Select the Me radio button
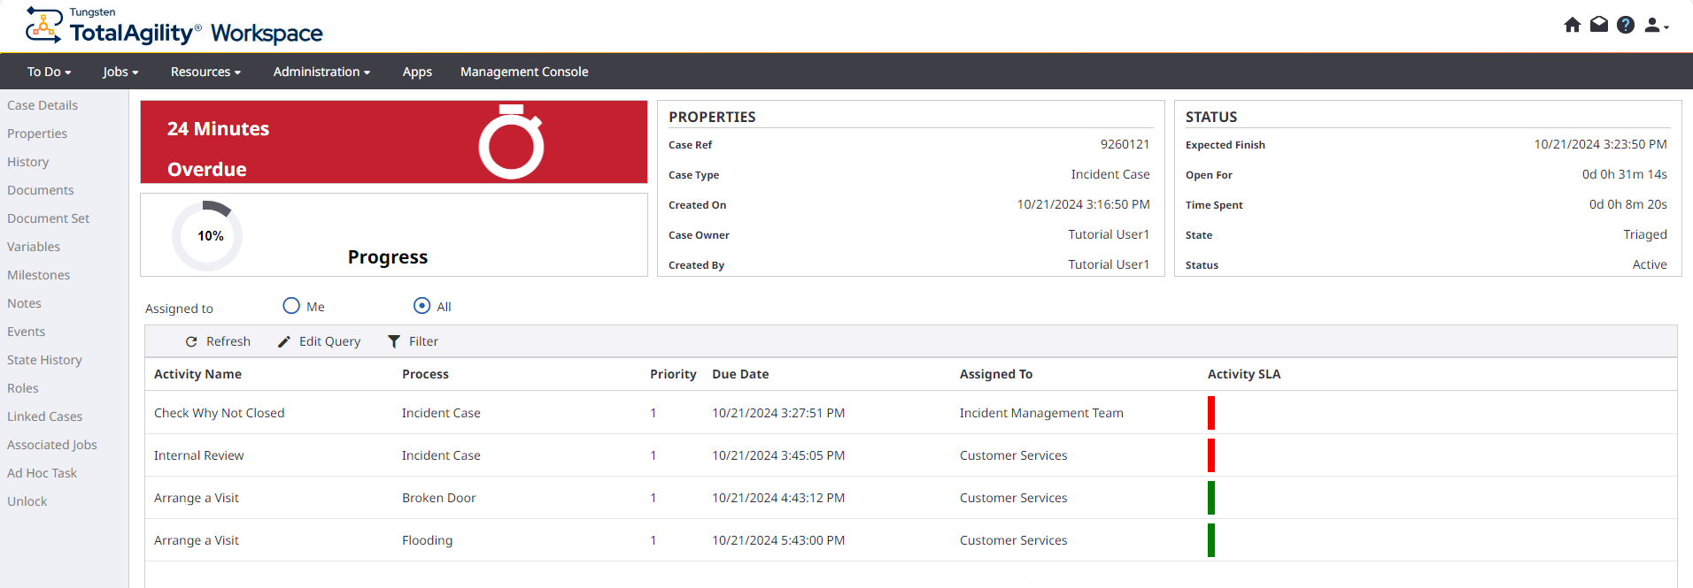Viewport: 1693px width, 588px height. coord(291,306)
